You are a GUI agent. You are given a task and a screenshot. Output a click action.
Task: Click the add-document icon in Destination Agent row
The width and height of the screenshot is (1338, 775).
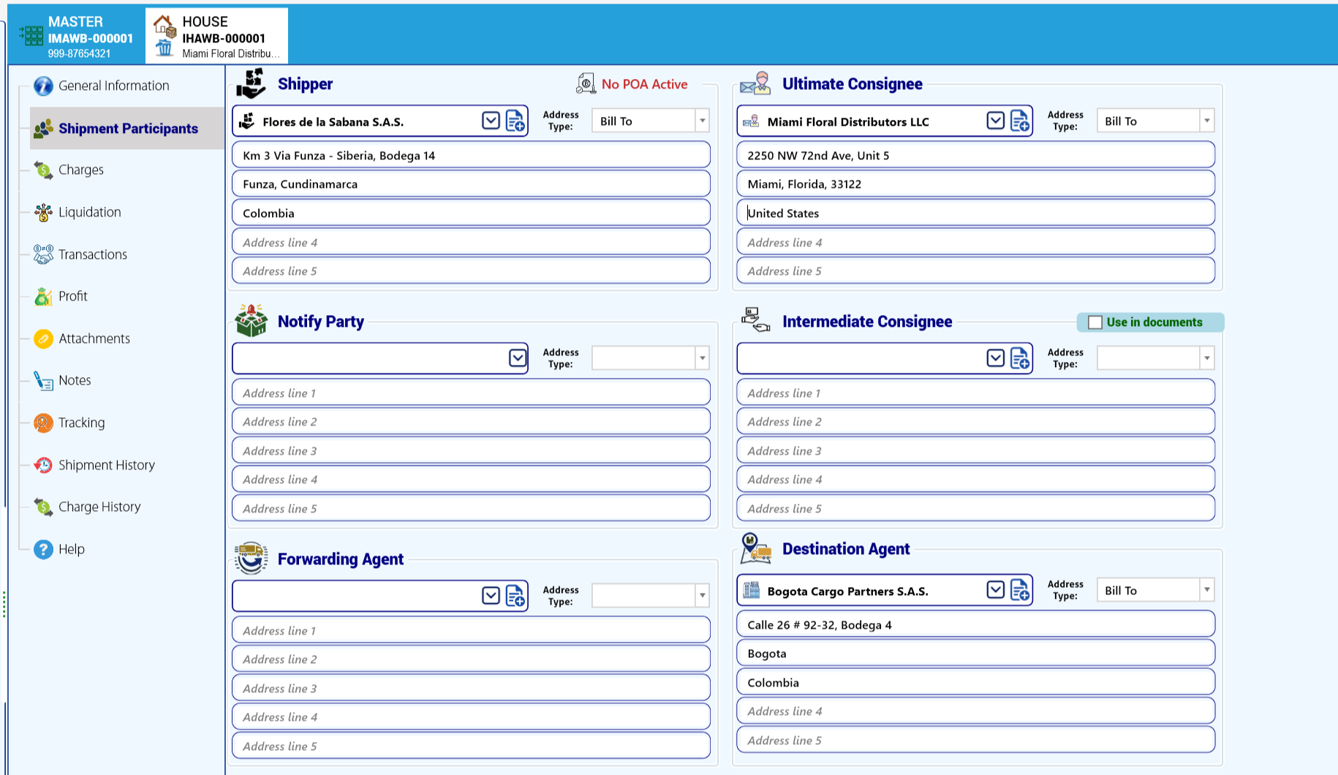point(1019,590)
